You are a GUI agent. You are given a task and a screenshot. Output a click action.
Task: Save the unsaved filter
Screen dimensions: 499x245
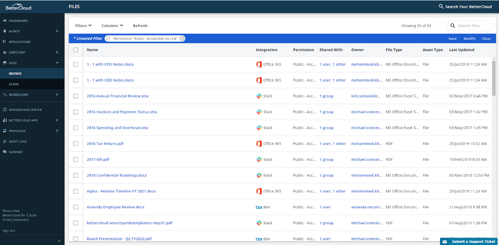point(453,39)
